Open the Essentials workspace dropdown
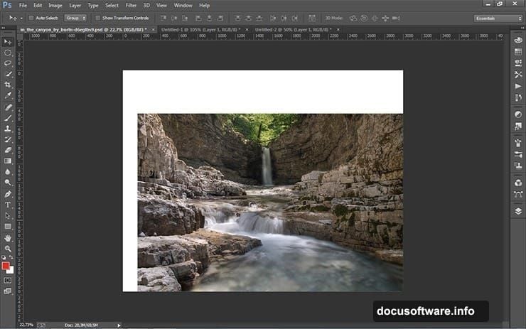Viewport: 526px width, 329px height. 497,18
